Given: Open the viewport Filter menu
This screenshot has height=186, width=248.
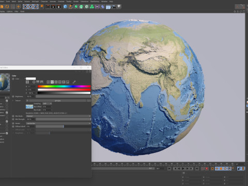Looking at the screenshot, I should [x=17, y=11].
